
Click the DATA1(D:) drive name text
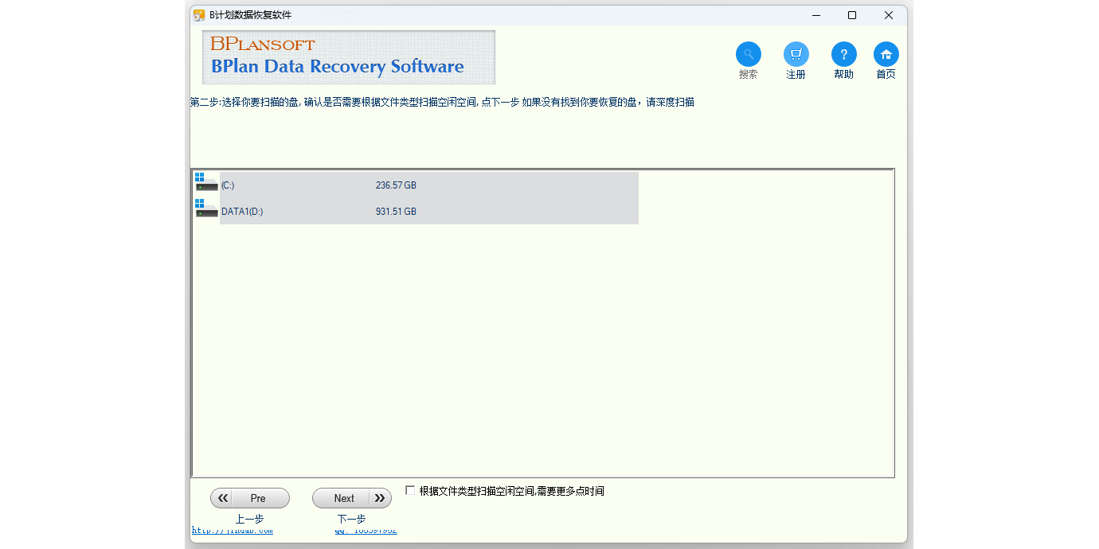click(242, 212)
